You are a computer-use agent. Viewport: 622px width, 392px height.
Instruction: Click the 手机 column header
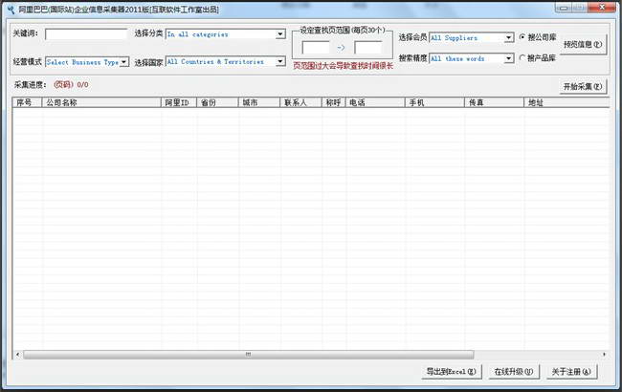(434, 102)
